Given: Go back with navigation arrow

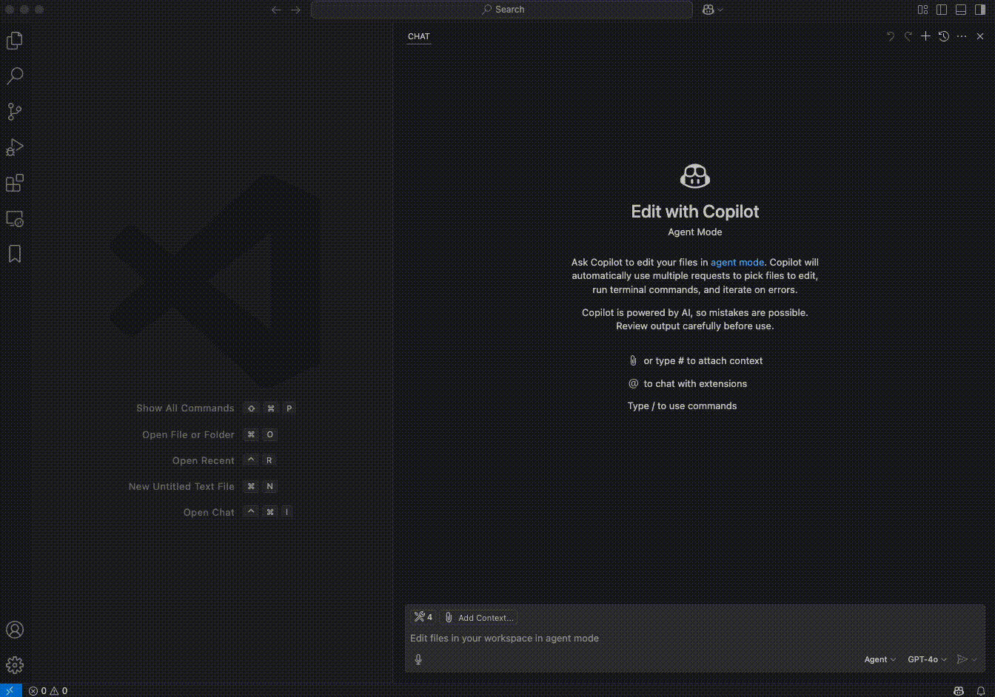Looking at the screenshot, I should 276,10.
